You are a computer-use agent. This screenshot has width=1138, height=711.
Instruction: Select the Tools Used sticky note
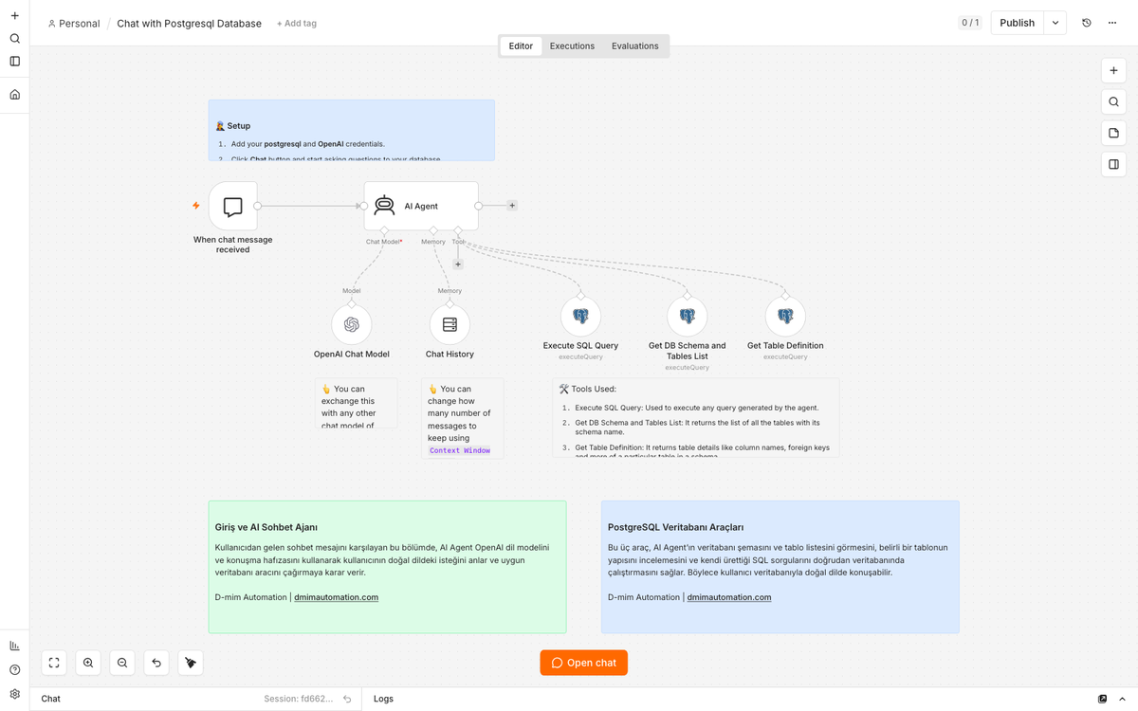[696, 418]
